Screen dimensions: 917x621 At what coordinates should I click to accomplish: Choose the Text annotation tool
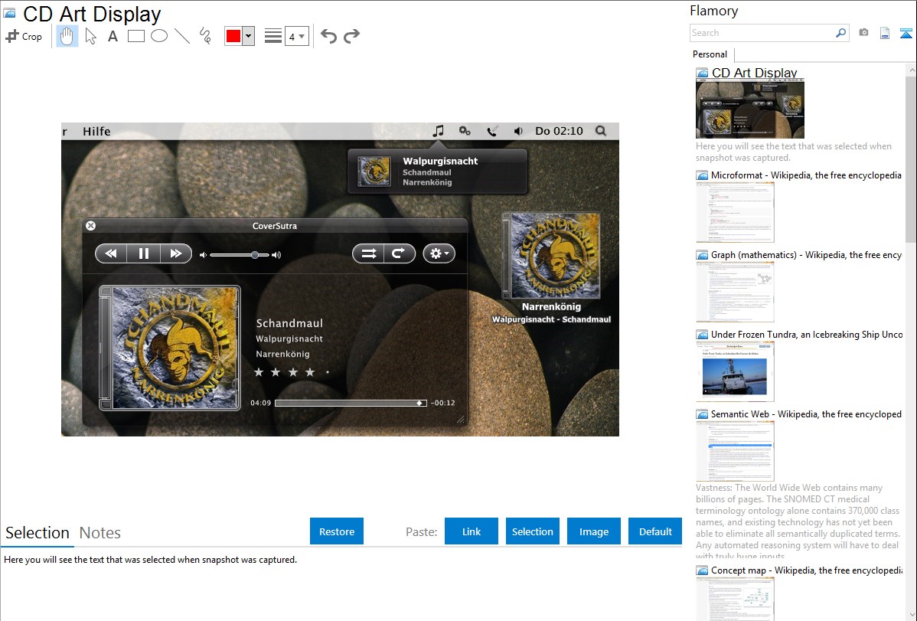[x=113, y=36]
